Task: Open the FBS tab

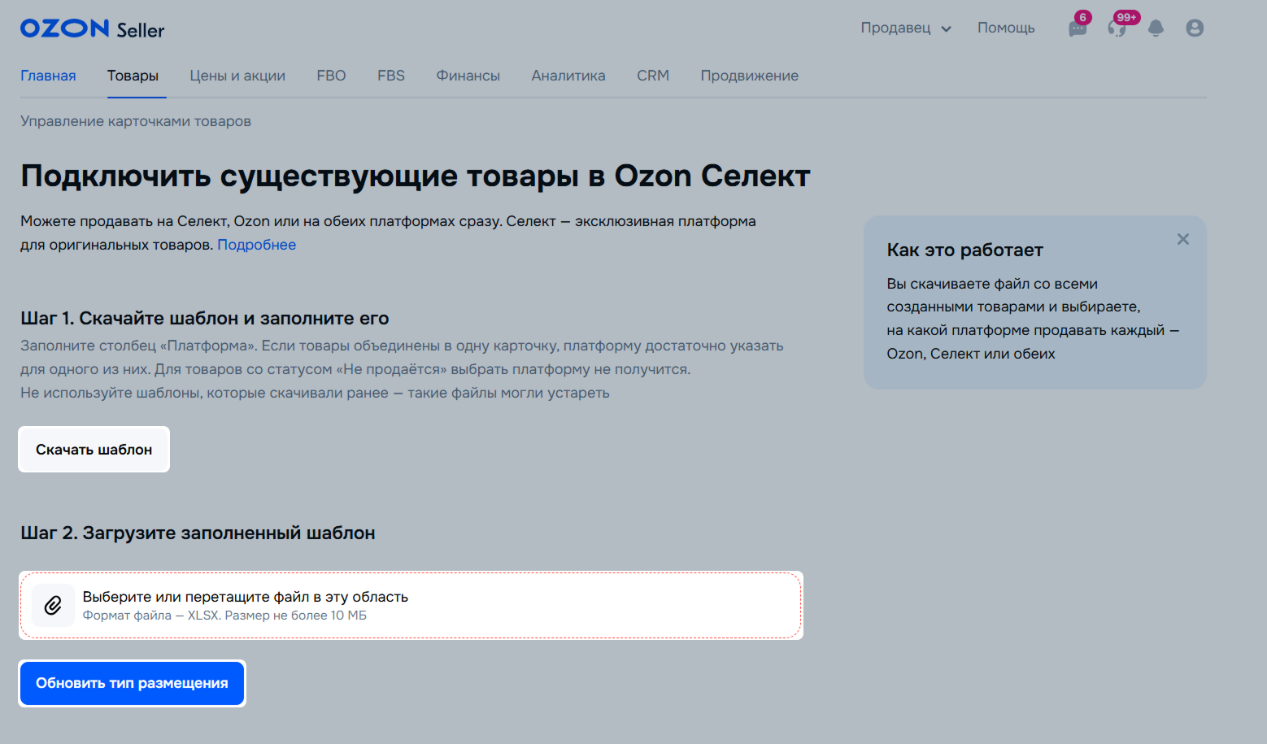Action: coord(391,76)
